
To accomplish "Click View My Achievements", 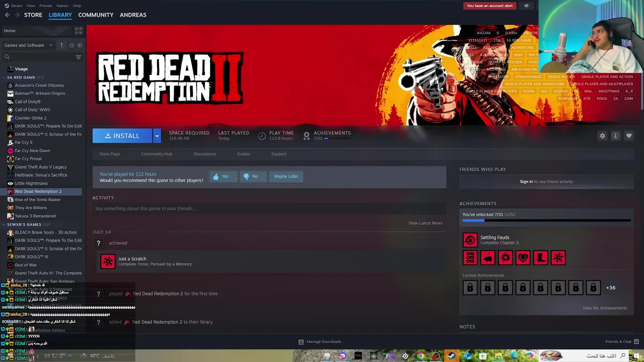I will click(x=605, y=308).
